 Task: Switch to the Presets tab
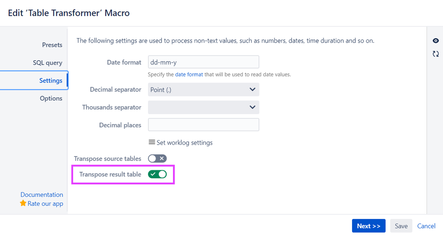click(52, 45)
